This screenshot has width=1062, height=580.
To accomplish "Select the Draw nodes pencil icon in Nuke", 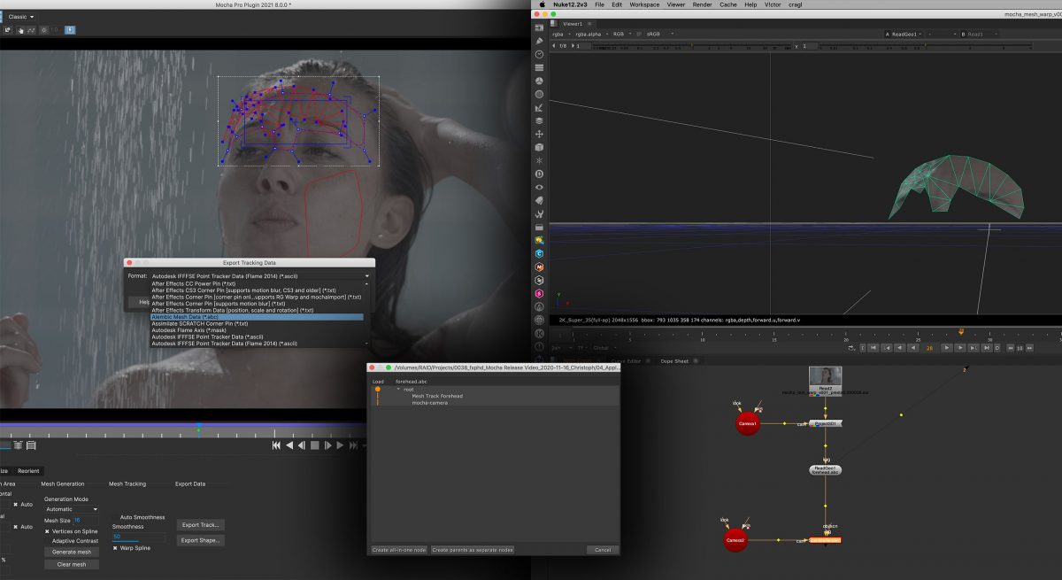I will [538, 41].
